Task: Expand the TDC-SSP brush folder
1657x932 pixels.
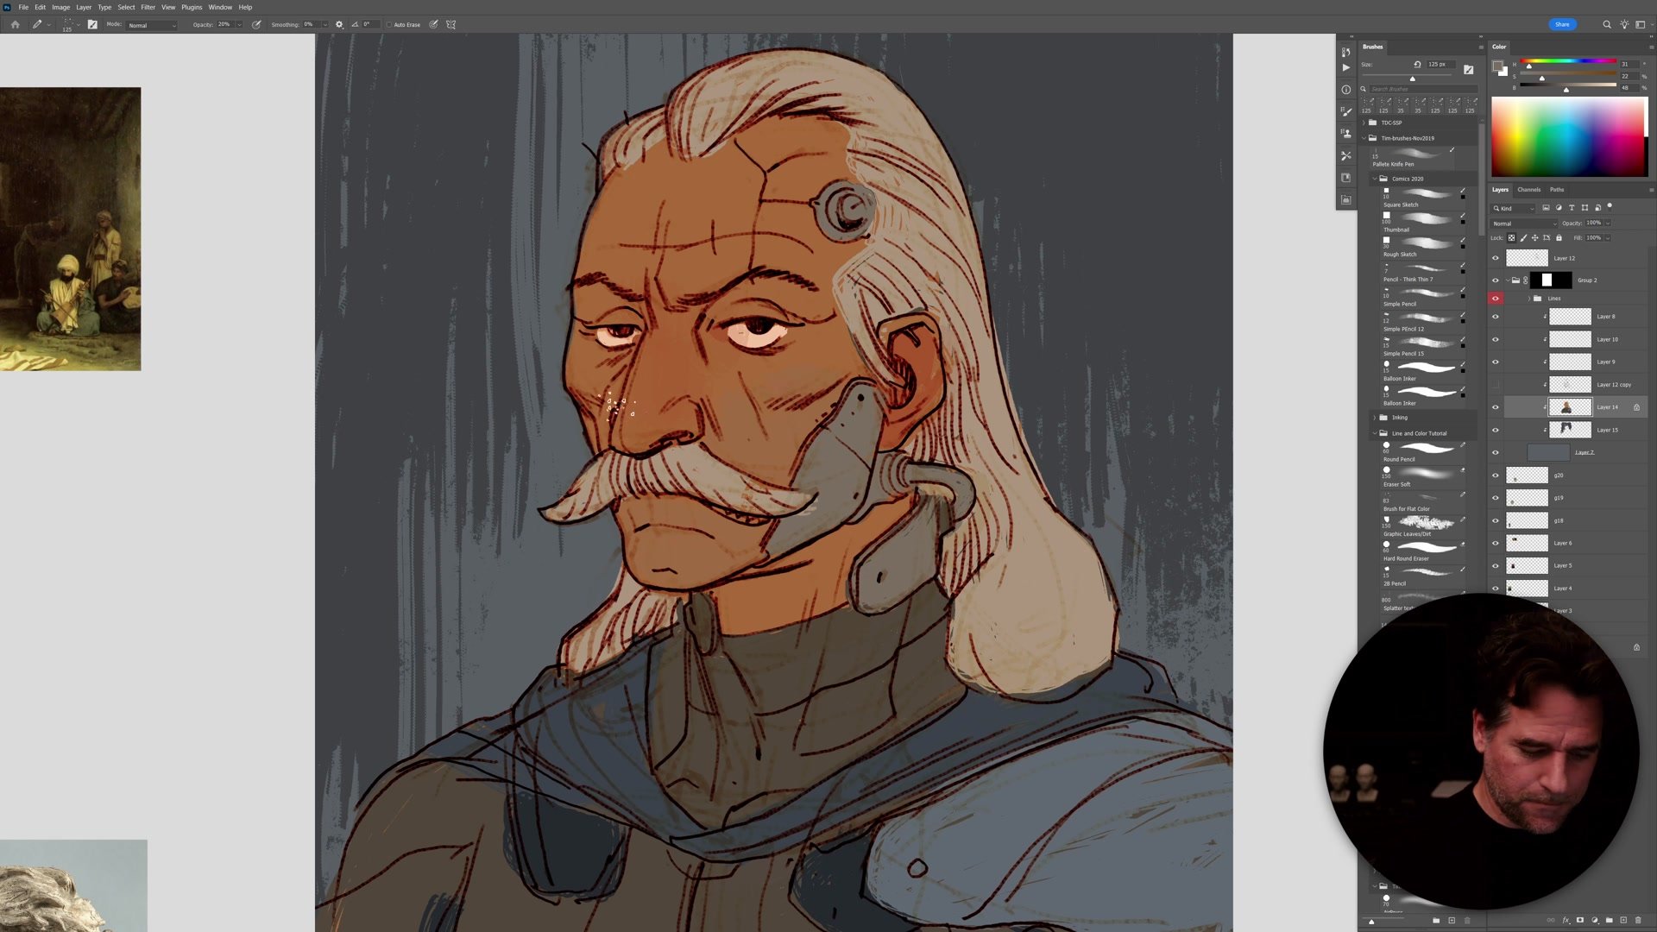Action: tap(1364, 123)
